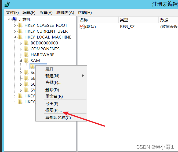
Task: Select the HARDWARE key label
Action: pyautogui.click(x=42, y=55)
